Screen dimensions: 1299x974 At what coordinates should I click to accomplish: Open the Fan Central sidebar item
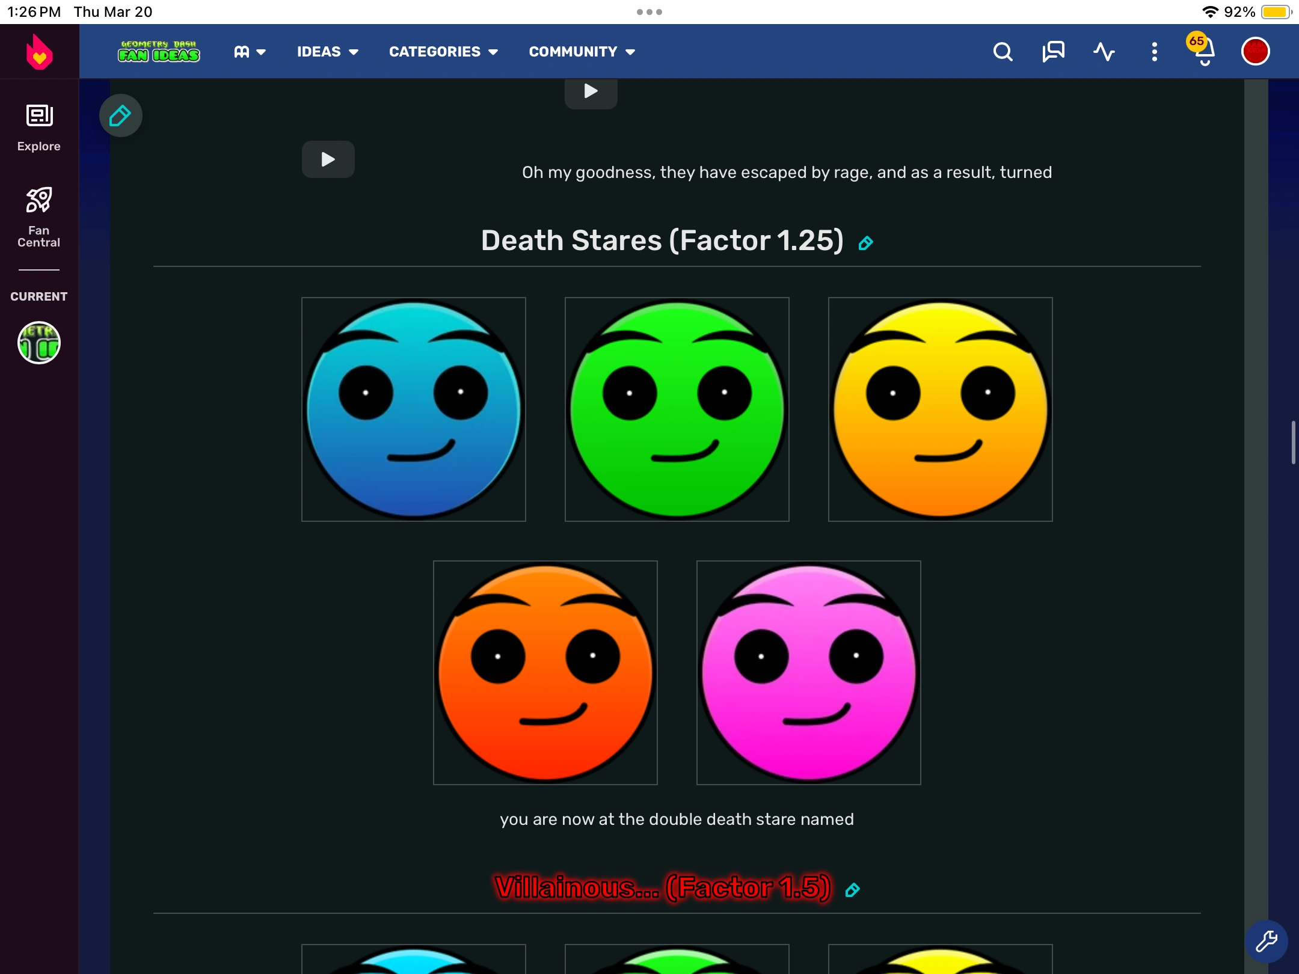[x=39, y=216]
